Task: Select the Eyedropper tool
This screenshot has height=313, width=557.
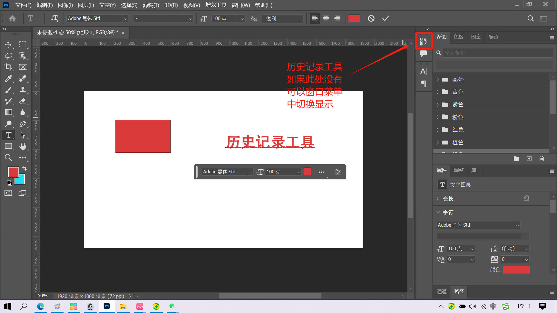Action: (8, 78)
